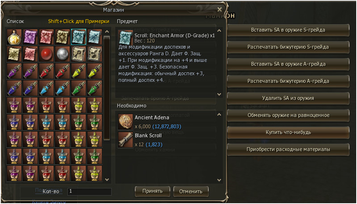
Task: Select the highlighted cyan Enchant Armor scroll
Action: click(x=79, y=37)
